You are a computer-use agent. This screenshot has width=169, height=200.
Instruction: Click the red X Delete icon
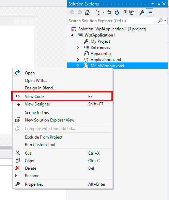click(x=17, y=168)
